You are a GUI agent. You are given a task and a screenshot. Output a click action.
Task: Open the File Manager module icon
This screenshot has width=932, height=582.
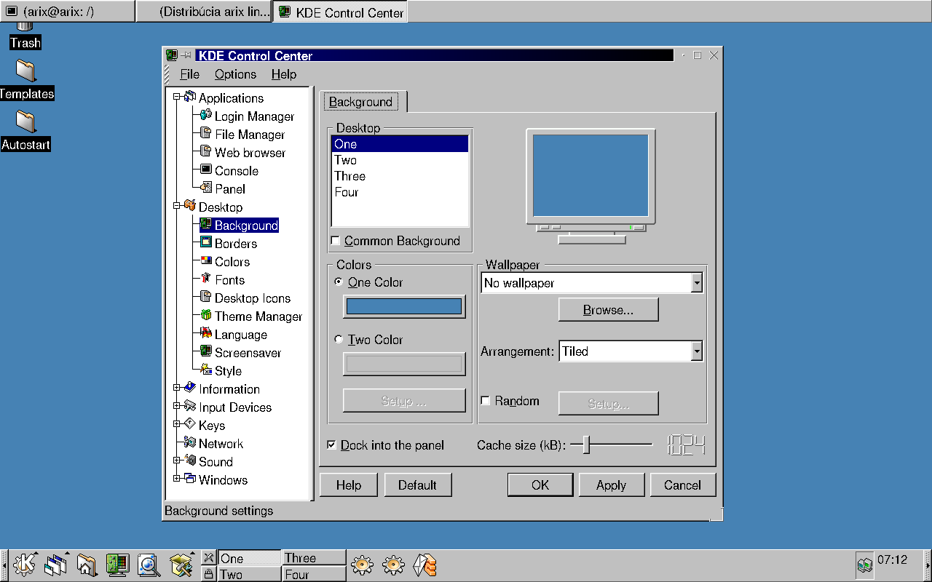pyautogui.click(x=206, y=134)
